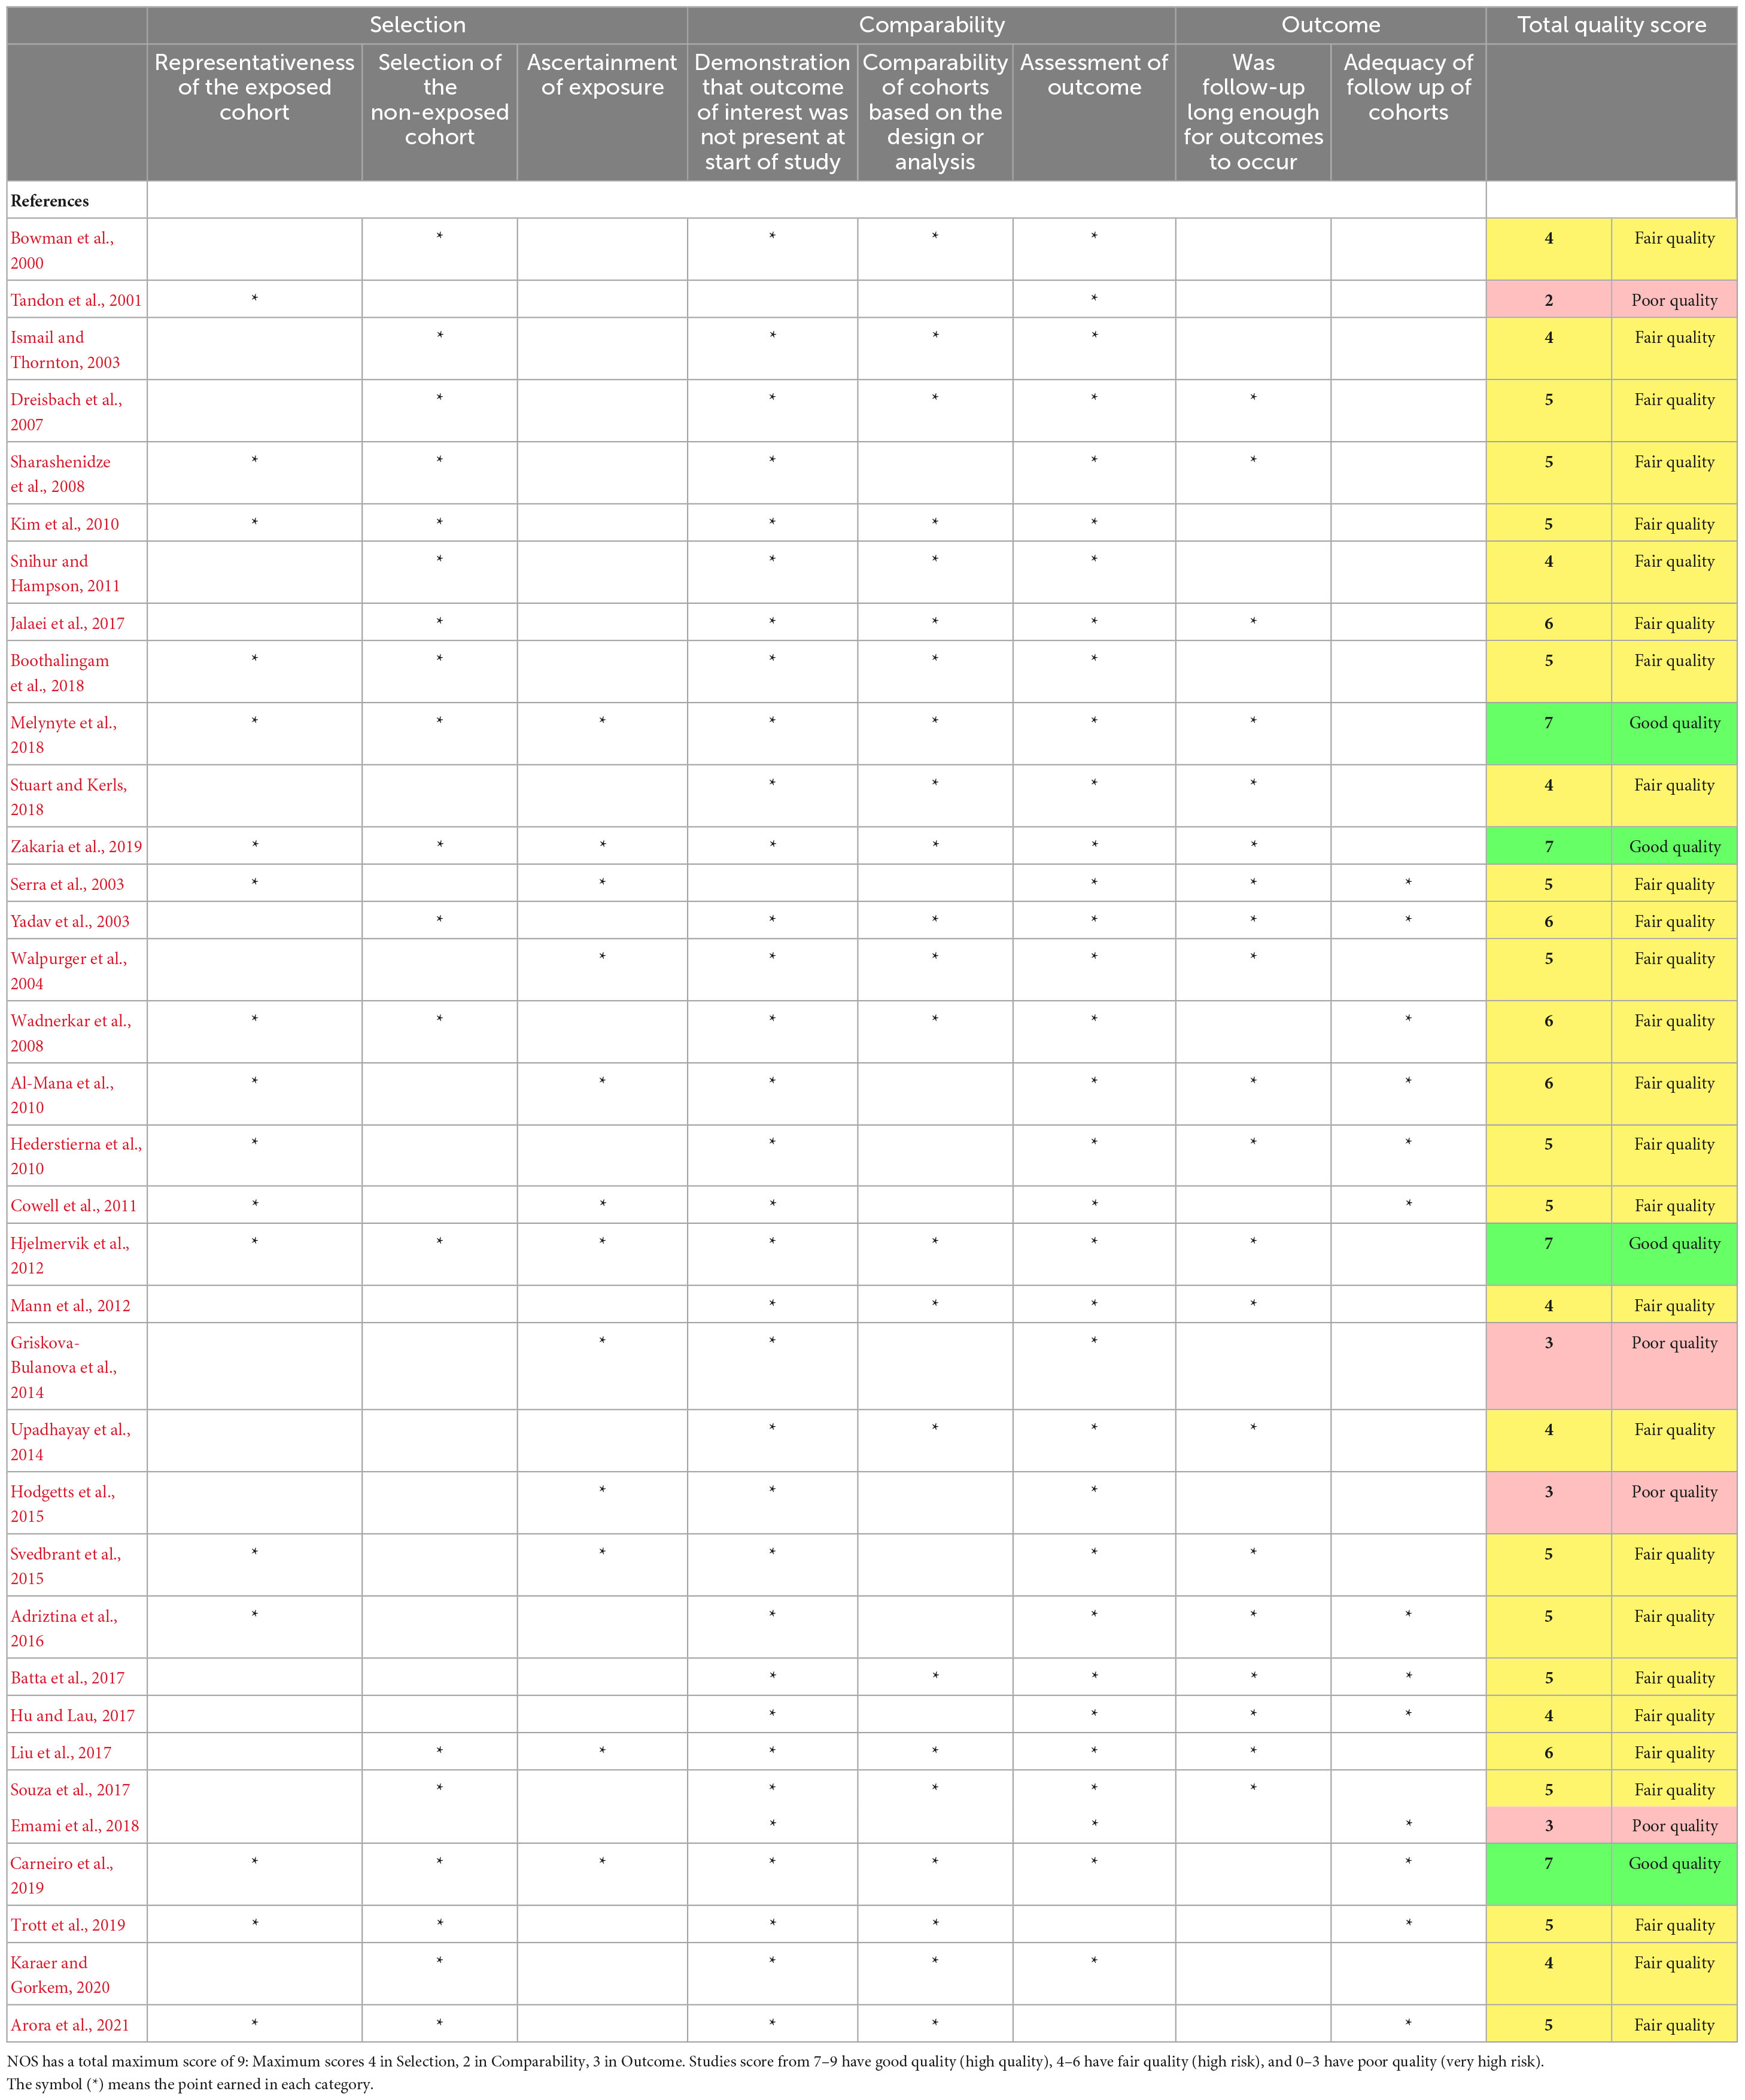Open Hu and Lau, 2017 reference
1745x2100 pixels.
[73, 1715]
